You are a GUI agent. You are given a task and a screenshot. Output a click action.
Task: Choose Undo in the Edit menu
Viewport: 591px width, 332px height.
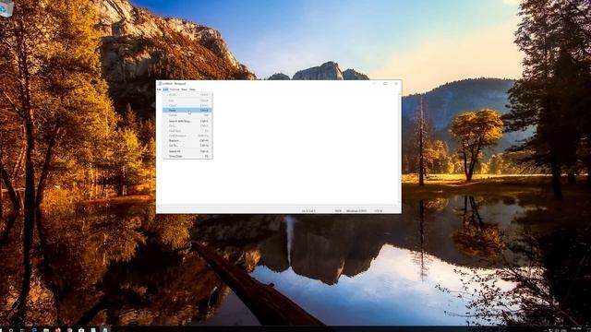click(x=187, y=95)
